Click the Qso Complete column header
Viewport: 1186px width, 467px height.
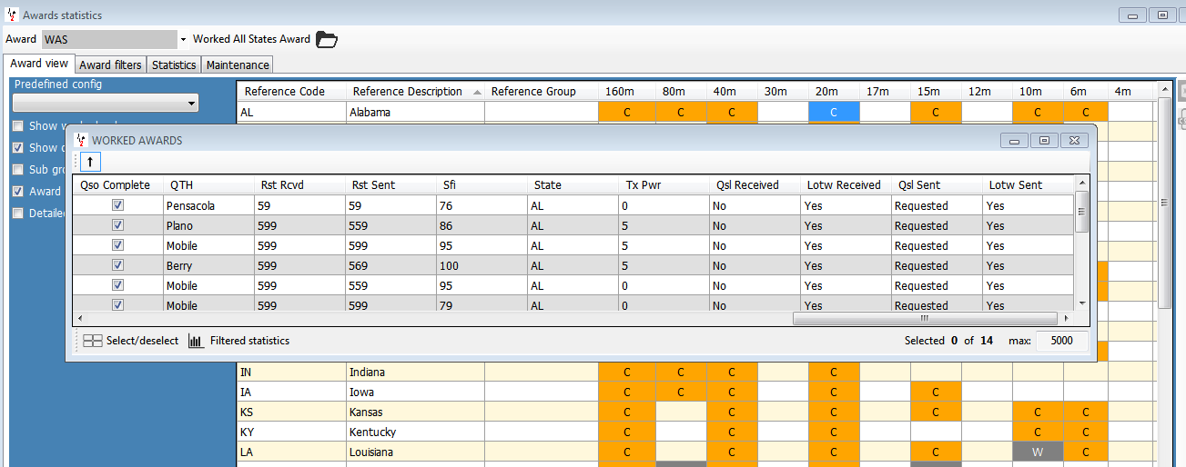click(117, 184)
